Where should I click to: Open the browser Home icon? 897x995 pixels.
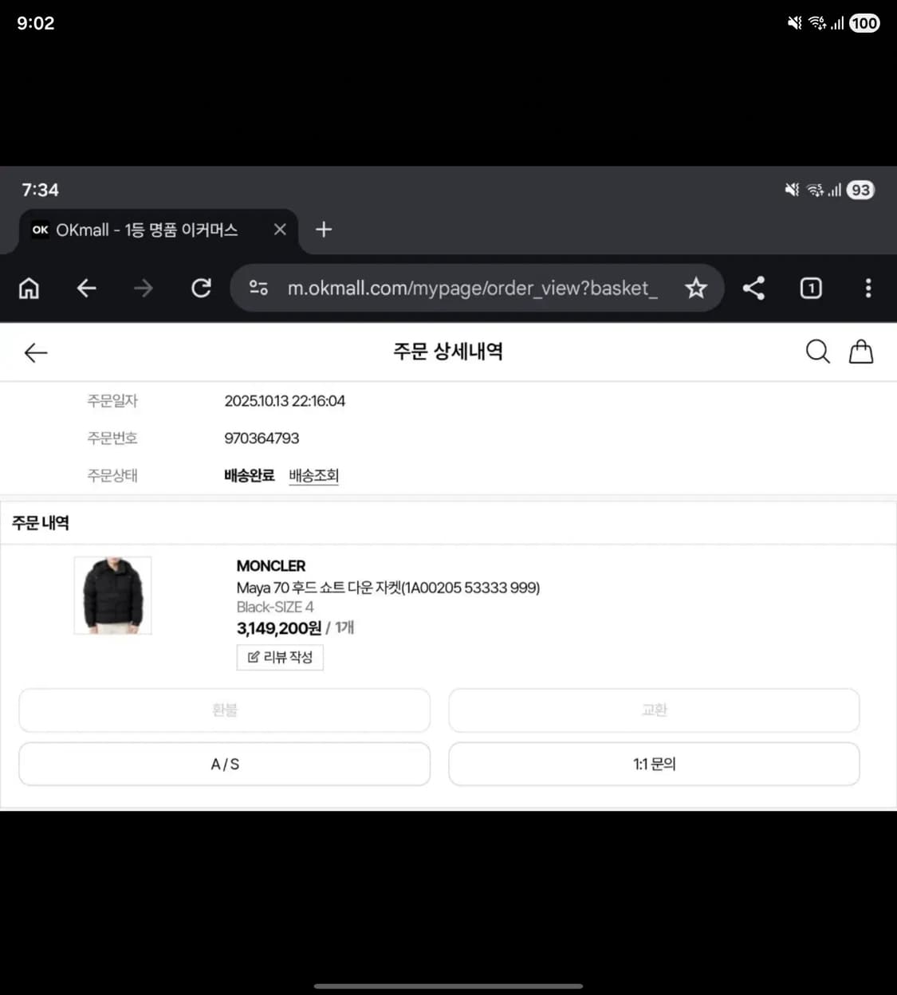point(29,288)
